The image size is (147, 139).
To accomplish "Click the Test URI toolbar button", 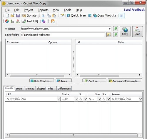I will click(x=30, y=21).
